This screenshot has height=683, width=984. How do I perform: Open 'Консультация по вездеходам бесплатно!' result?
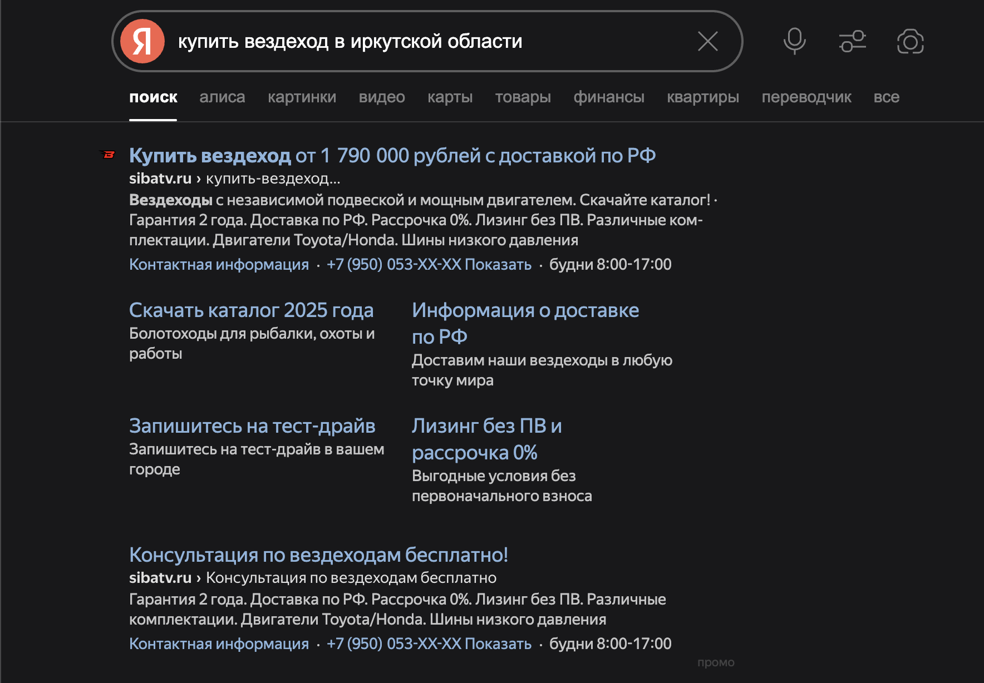[x=318, y=555]
